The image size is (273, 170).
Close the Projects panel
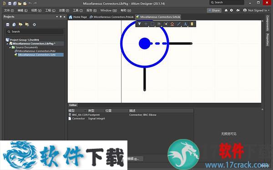click(65, 17)
